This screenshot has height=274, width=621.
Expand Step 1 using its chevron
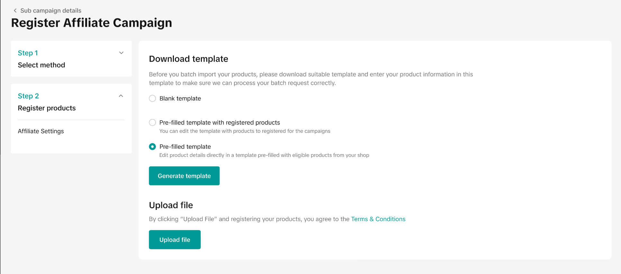coord(121,53)
